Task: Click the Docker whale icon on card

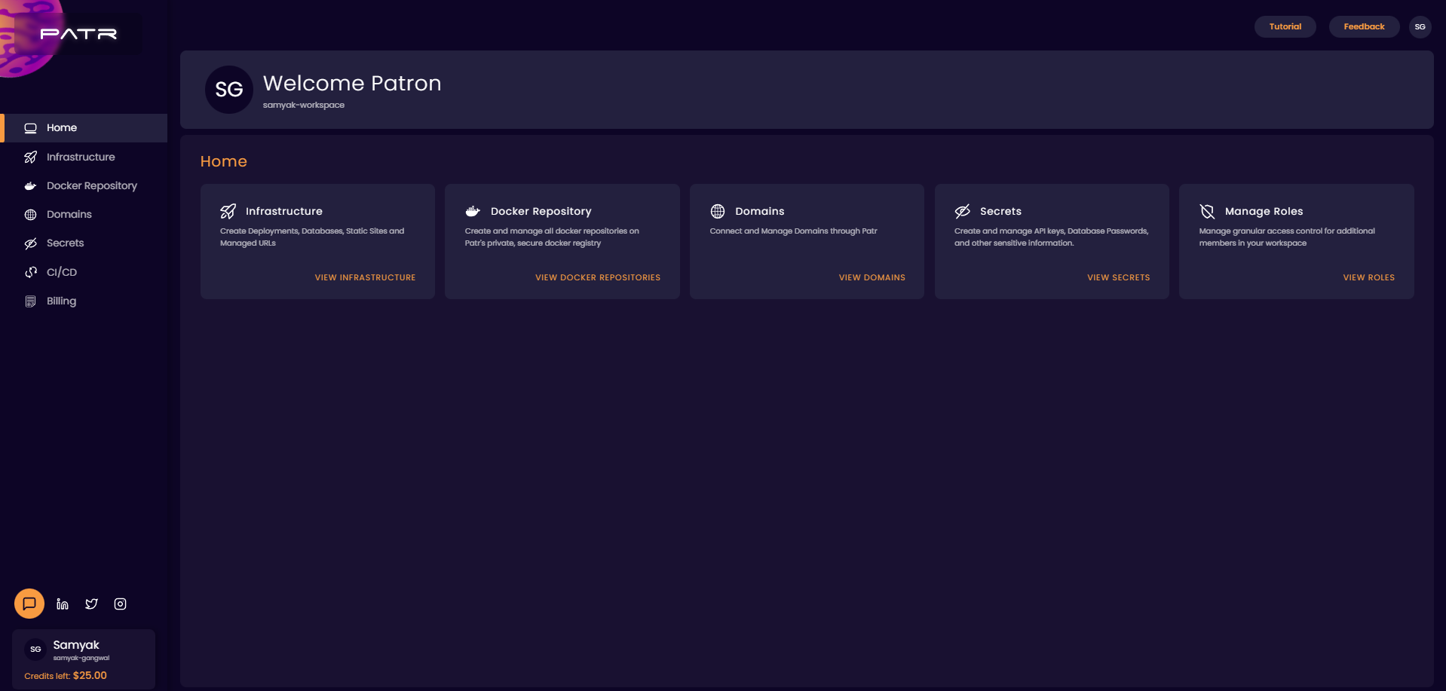Action: pyautogui.click(x=473, y=211)
